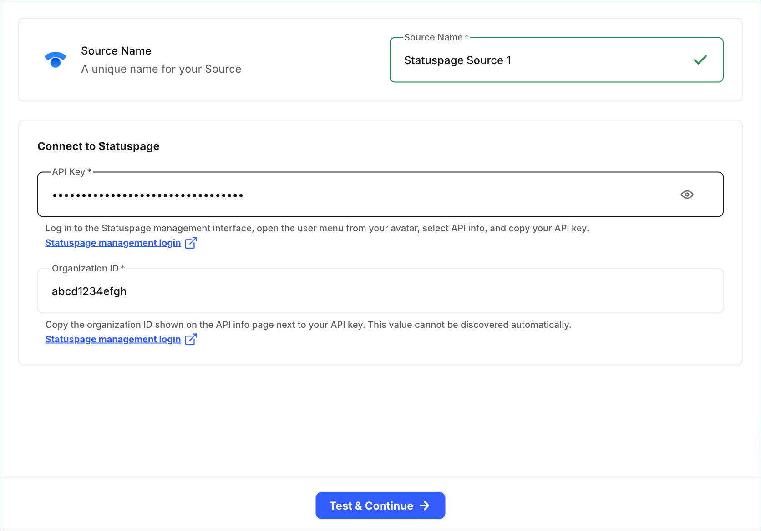Click the Test & Continue button
Screen dimensions: 761x531
point(380,506)
